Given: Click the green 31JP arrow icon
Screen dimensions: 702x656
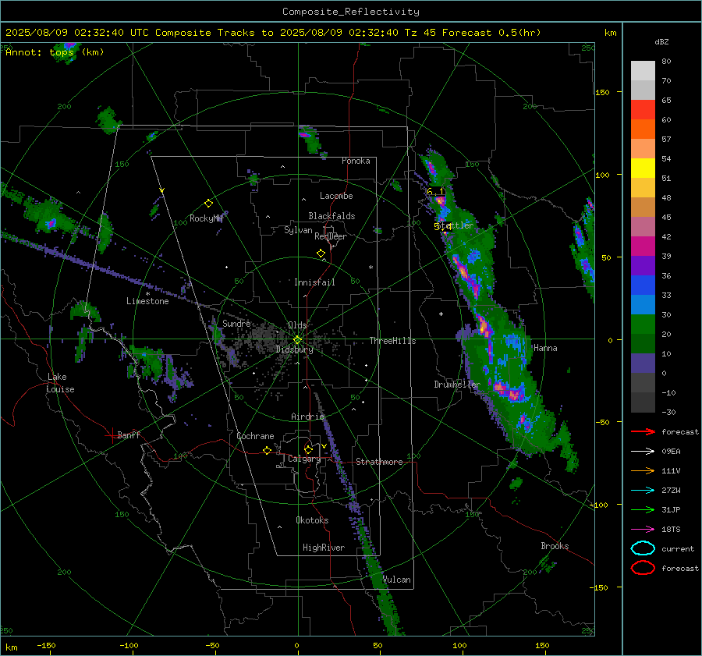Looking at the screenshot, I should tap(643, 509).
